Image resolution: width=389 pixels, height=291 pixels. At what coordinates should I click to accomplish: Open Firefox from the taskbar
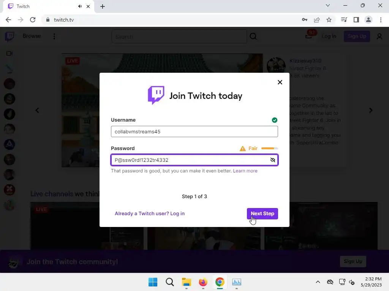coord(203,282)
